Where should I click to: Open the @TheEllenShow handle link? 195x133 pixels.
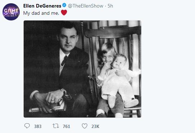click(86, 6)
